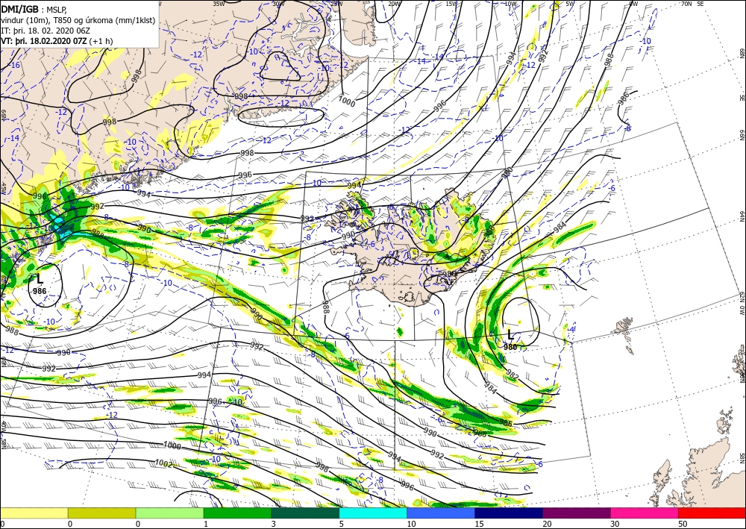746x529 pixels.
Task: Click the low pressure 'L 986' marker
Action: click(40, 284)
